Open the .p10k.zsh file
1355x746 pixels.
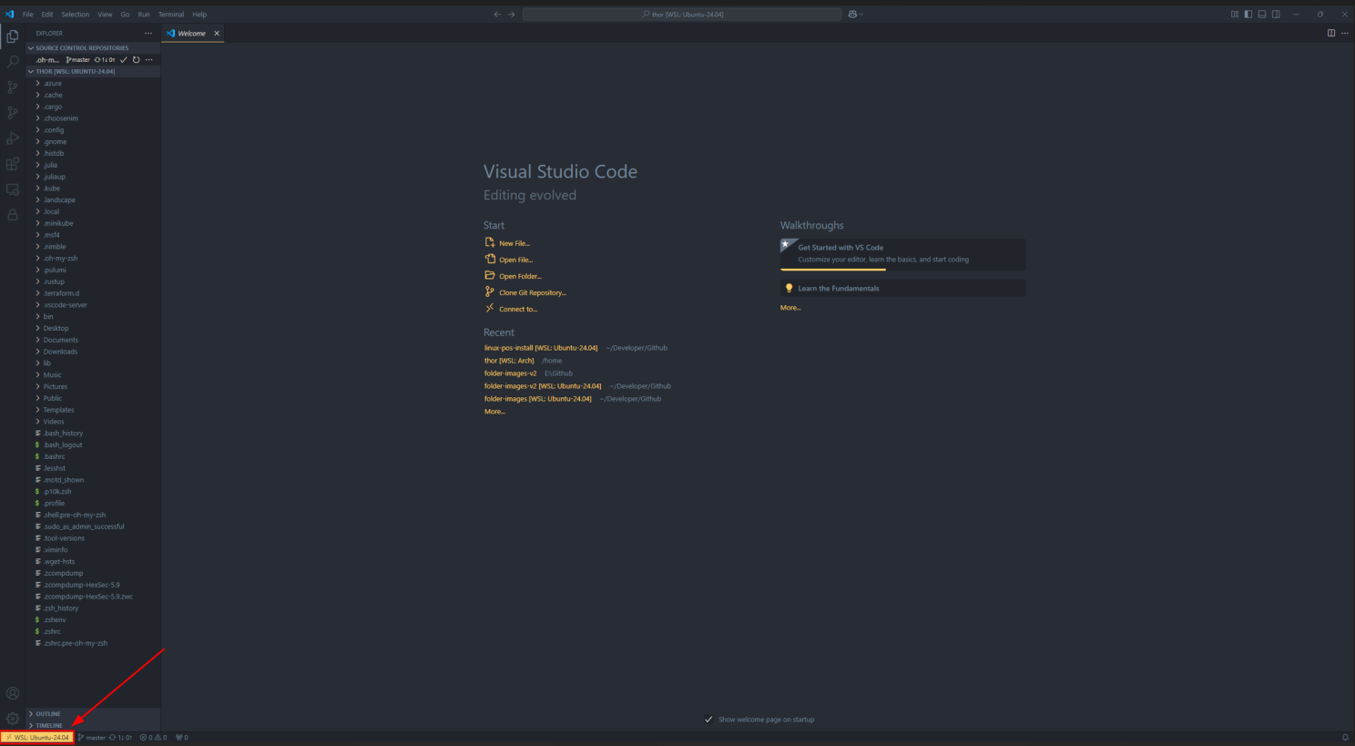point(93,492)
